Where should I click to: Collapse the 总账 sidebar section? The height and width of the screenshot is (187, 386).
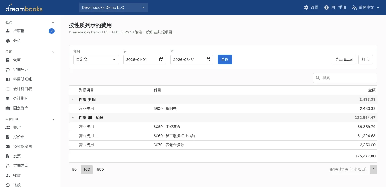[x=53, y=52]
